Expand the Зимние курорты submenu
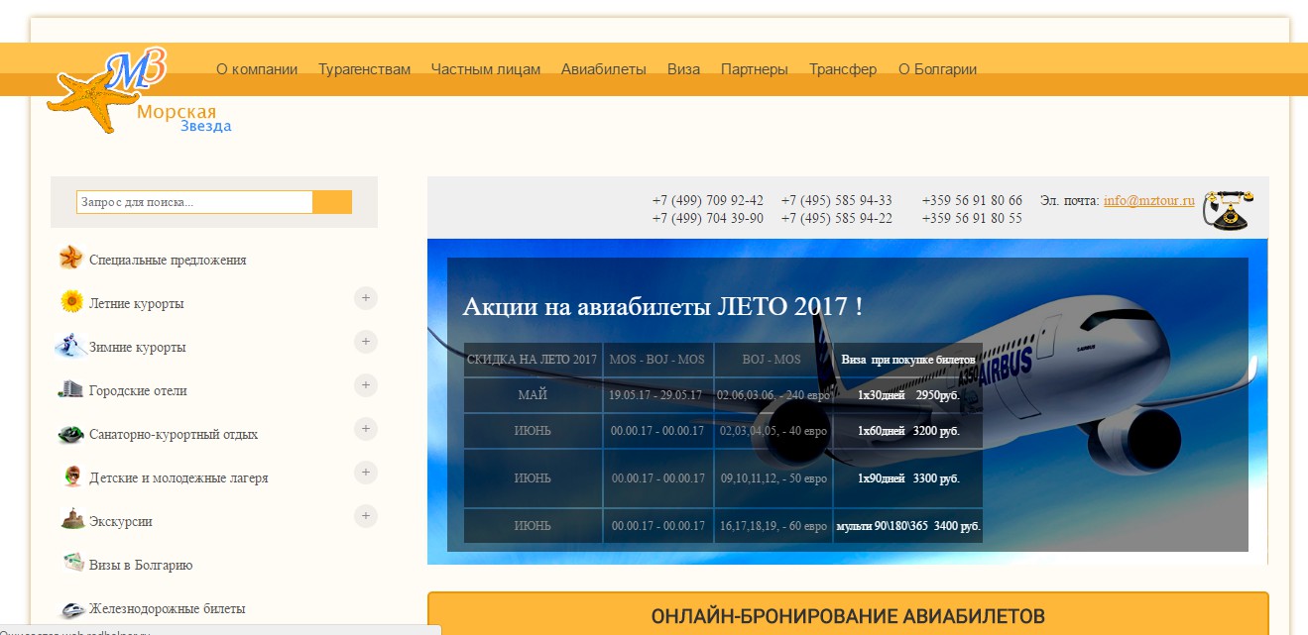The width and height of the screenshot is (1308, 635). [x=366, y=341]
